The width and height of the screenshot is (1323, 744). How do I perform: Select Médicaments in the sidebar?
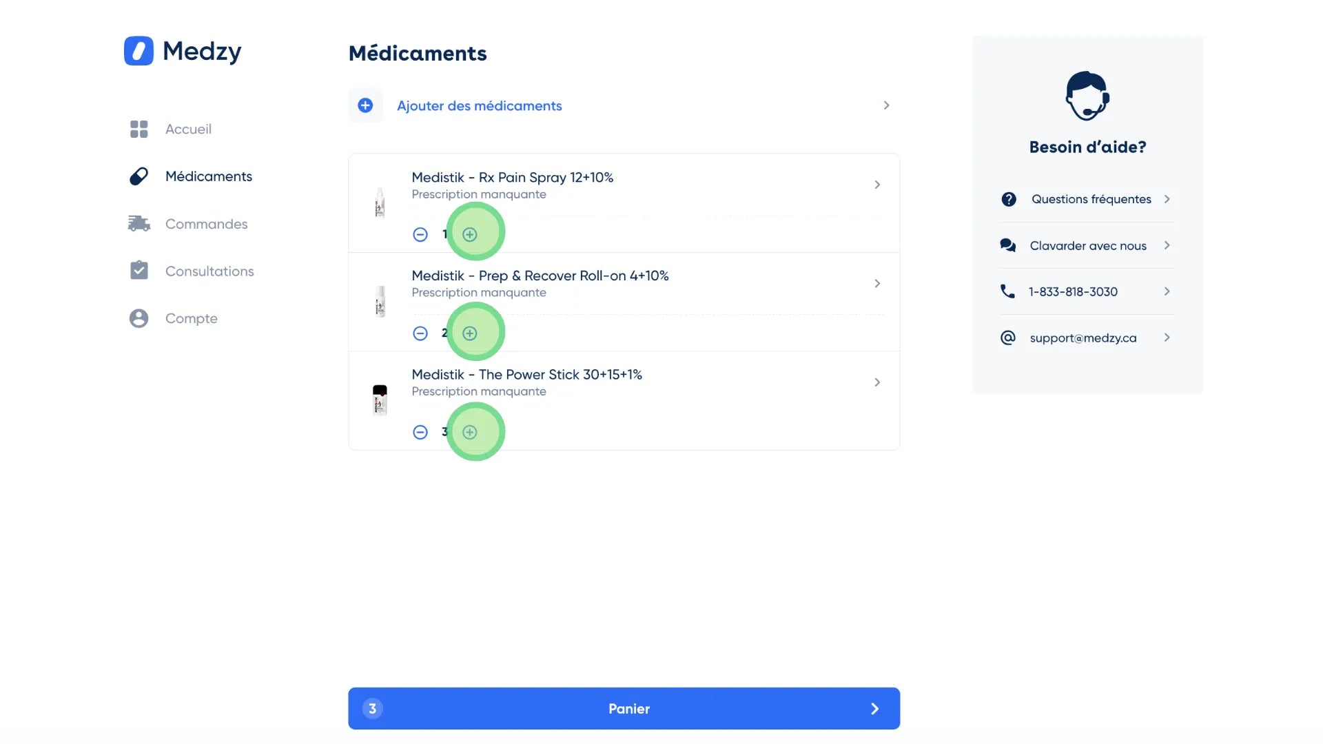[x=209, y=176]
